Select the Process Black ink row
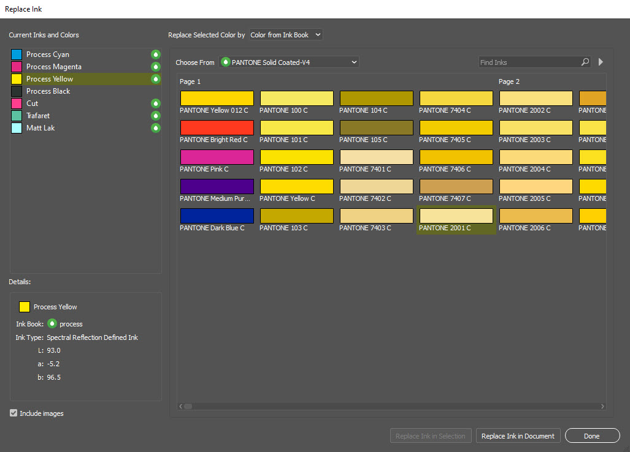 [86, 91]
